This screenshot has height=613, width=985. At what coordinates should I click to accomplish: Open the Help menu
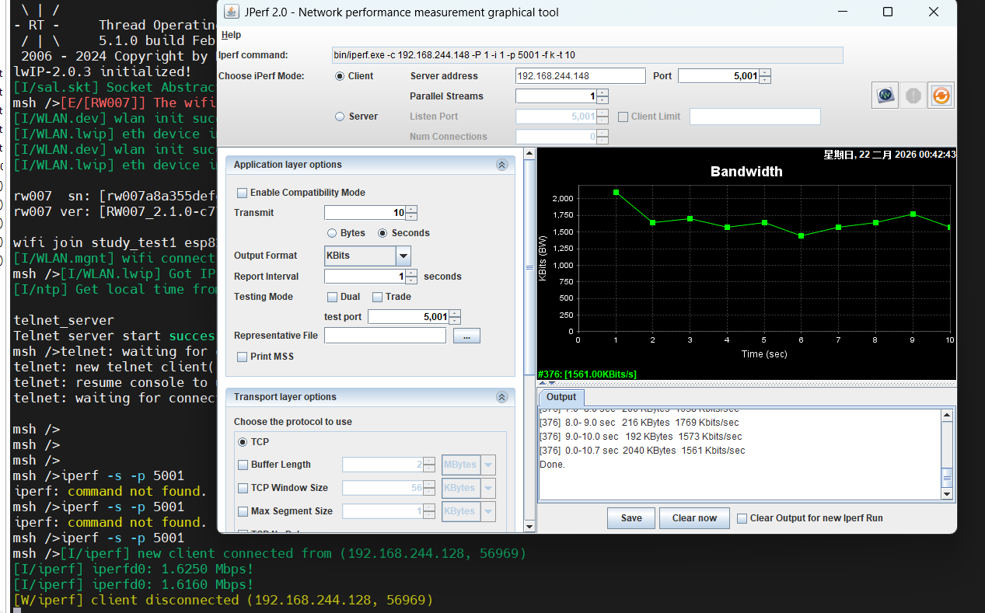click(231, 35)
